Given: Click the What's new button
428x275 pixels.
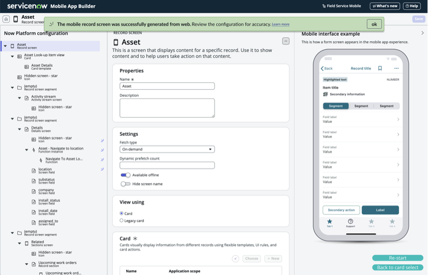Looking at the screenshot, I should 385,6.
